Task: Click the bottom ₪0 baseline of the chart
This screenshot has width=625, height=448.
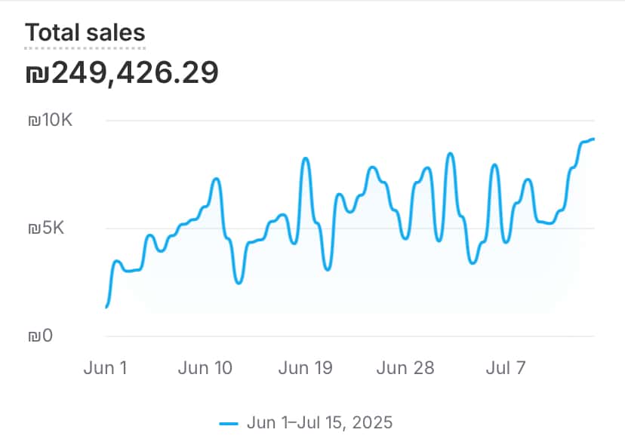Action: pos(347,336)
